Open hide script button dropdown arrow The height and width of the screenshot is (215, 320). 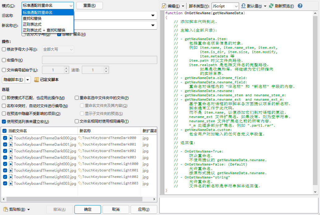point(28,80)
